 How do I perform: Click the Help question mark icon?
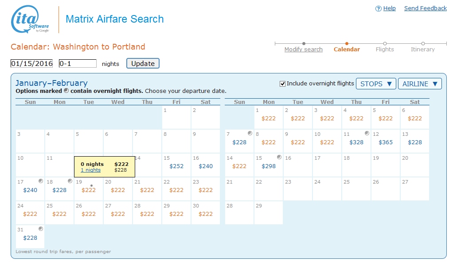coord(378,8)
